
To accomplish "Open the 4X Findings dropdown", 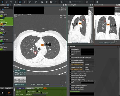I will (x=39, y=95).
